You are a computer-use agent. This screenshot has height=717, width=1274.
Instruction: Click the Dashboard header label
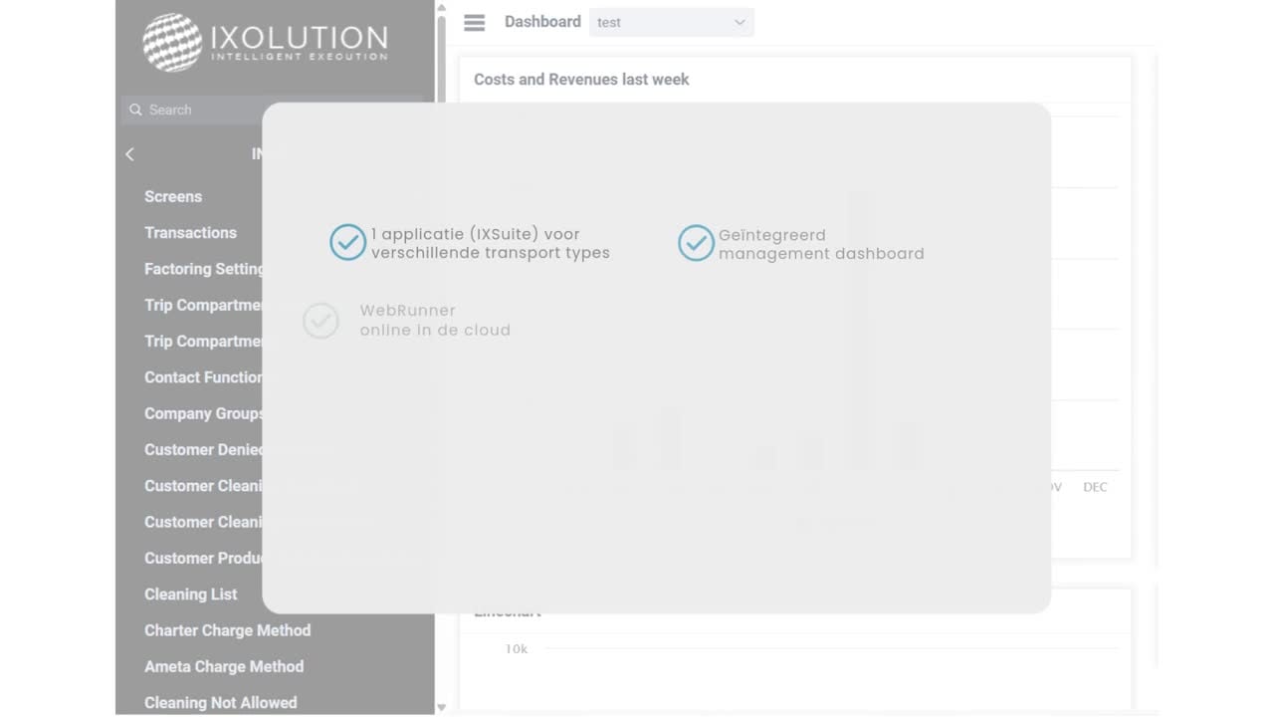[542, 21]
